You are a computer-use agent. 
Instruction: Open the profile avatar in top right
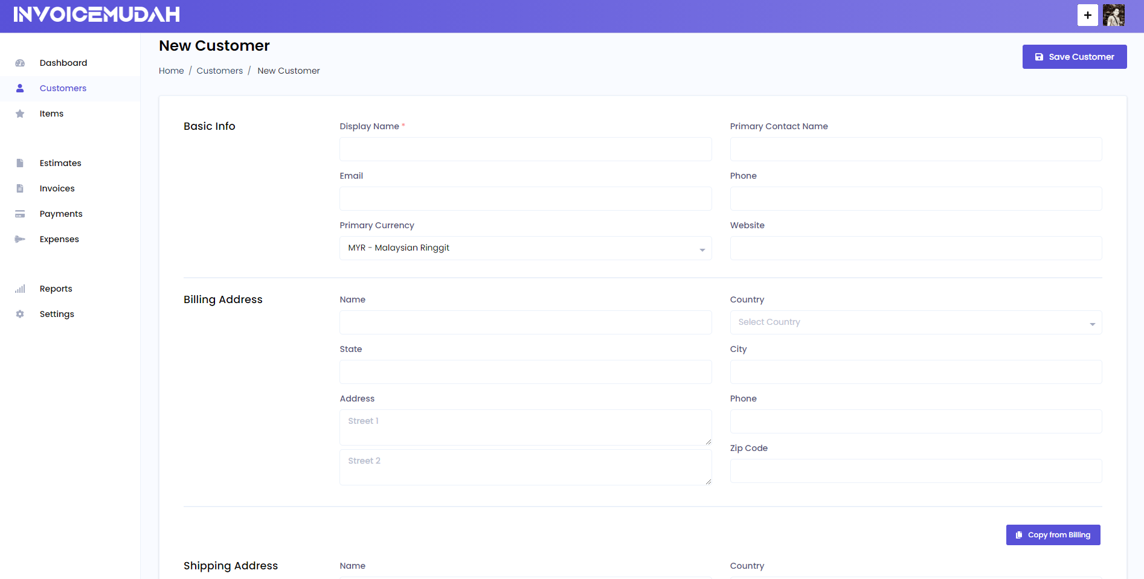(x=1113, y=15)
